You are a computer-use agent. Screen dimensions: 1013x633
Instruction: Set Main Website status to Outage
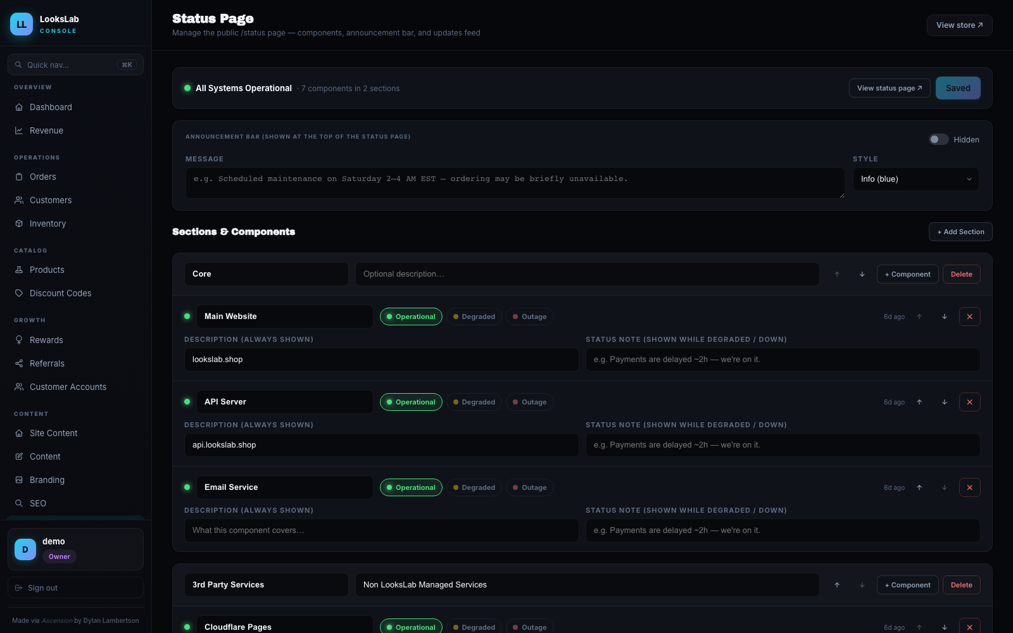point(530,316)
